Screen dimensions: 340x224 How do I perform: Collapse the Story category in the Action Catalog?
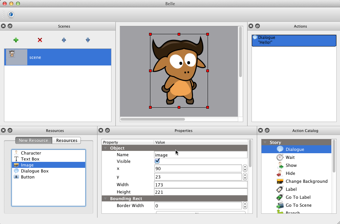(265, 143)
